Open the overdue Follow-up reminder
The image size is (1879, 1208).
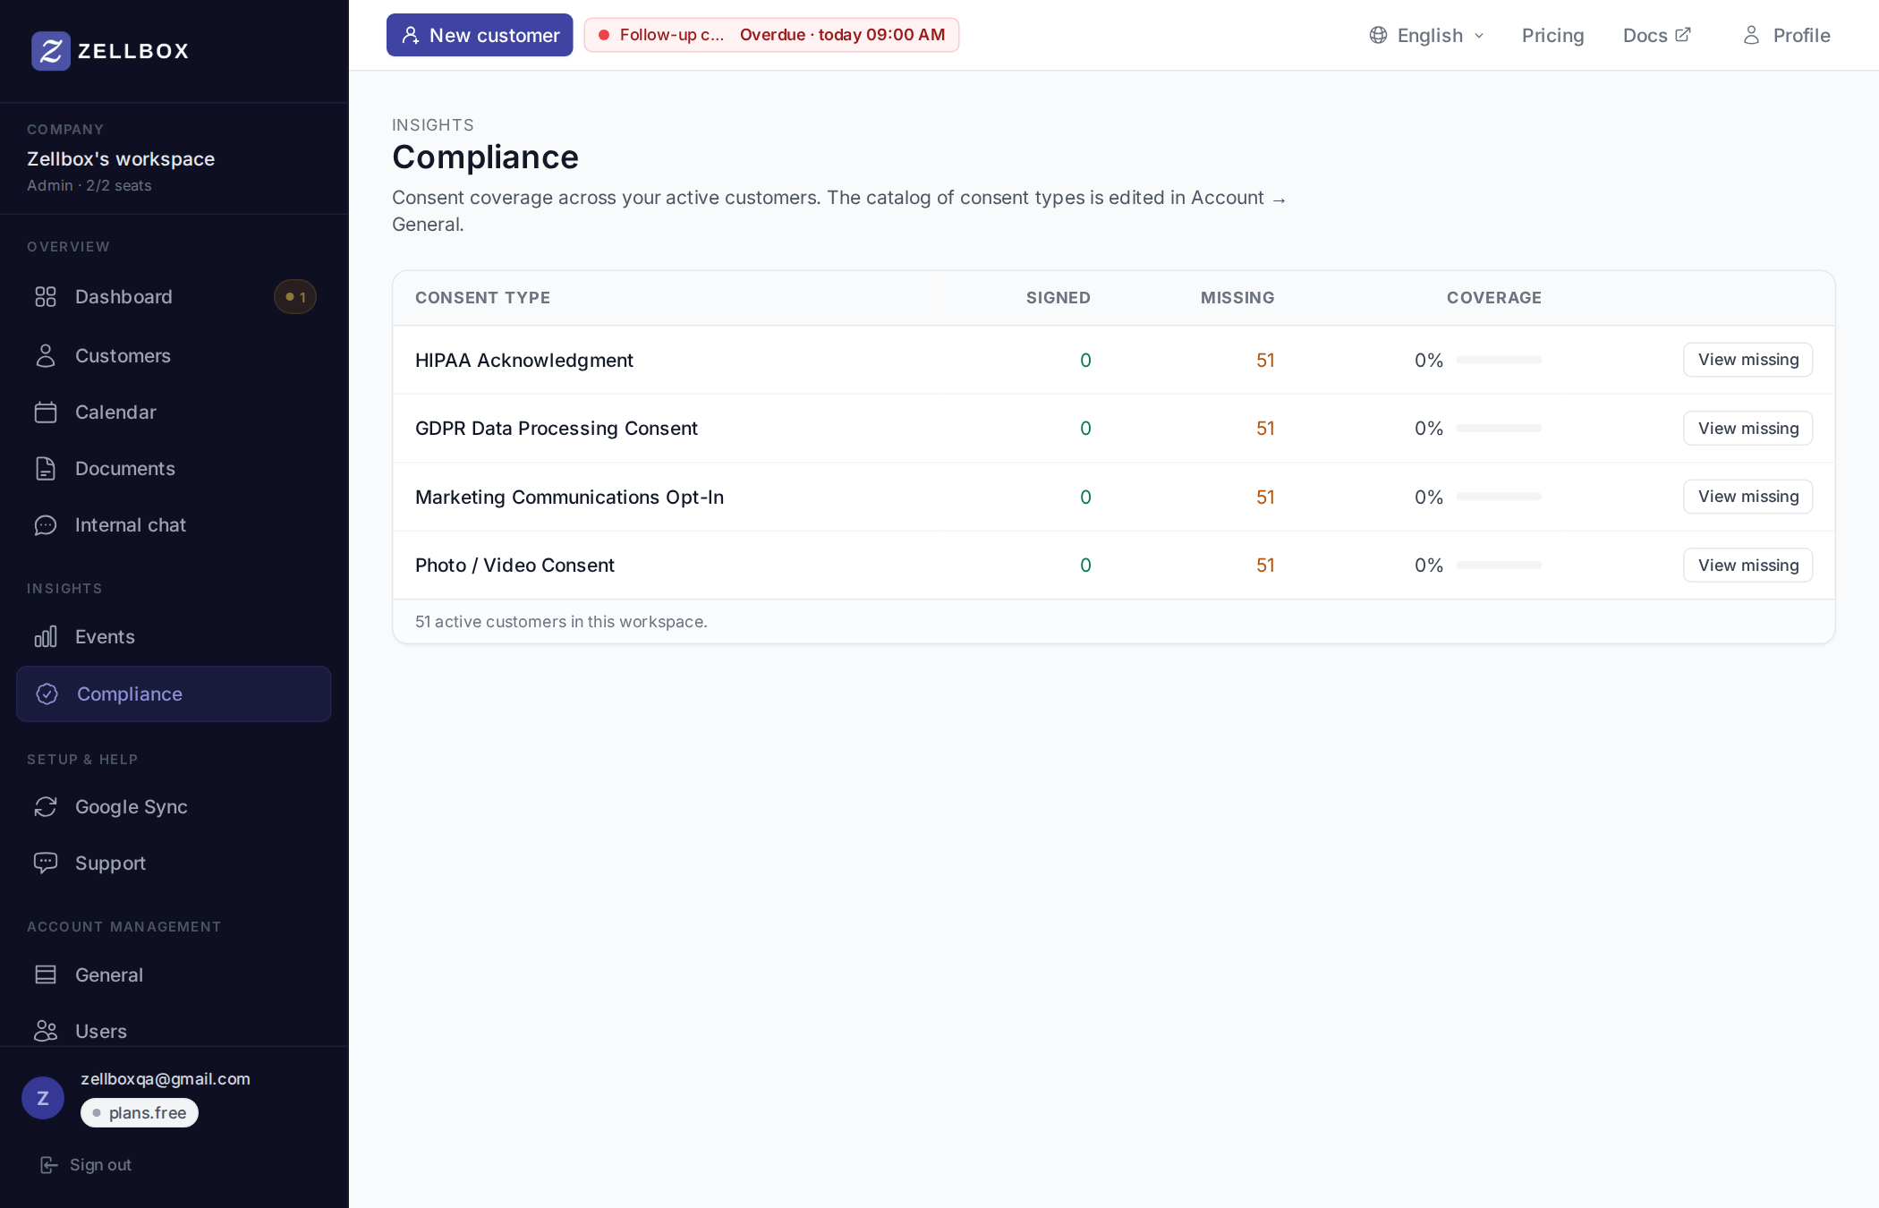click(x=771, y=35)
